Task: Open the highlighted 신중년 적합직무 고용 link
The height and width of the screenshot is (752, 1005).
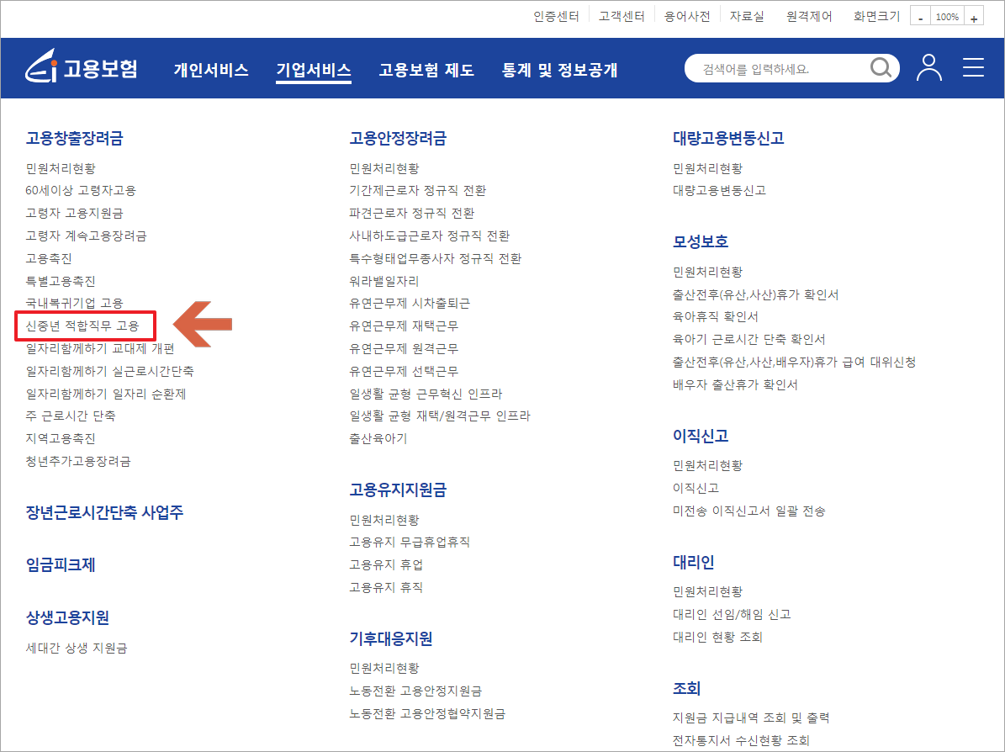Action: pos(84,326)
